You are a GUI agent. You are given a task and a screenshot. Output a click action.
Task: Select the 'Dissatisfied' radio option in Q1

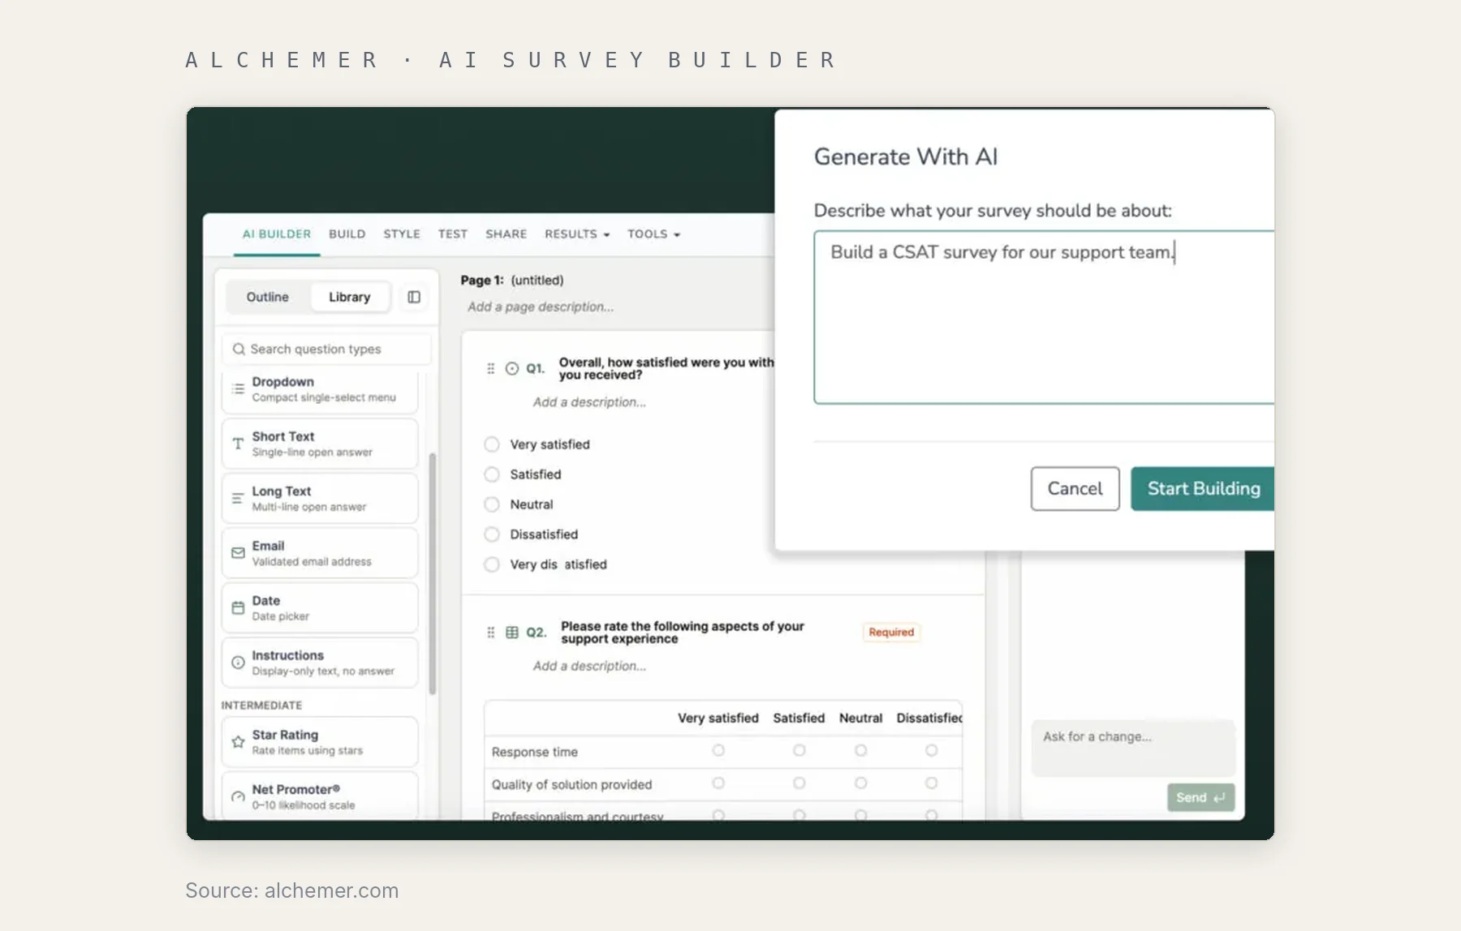[492, 534]
